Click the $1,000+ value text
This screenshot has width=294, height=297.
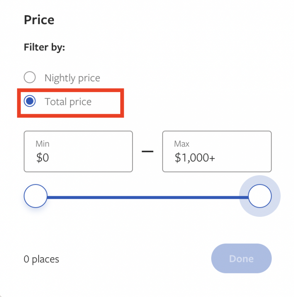click(195, 157)
